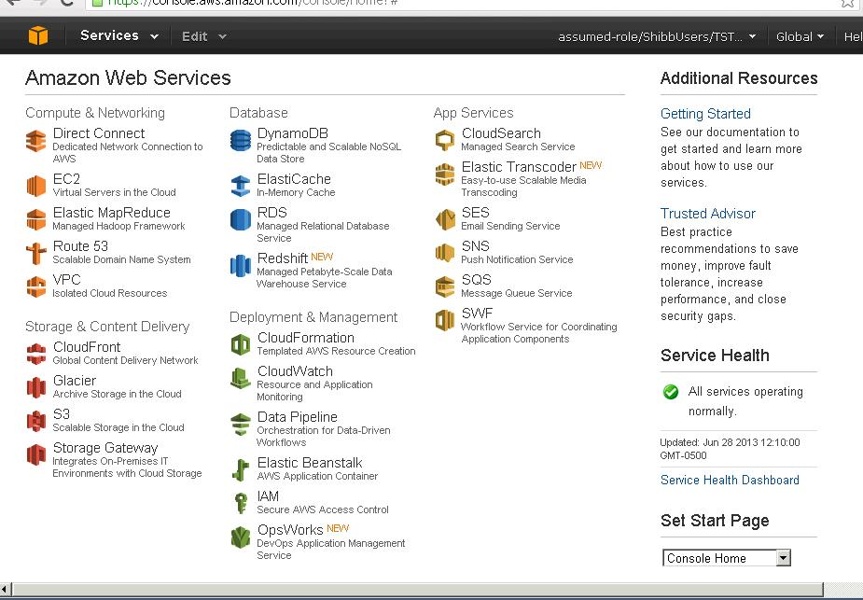Go to Storage Gateway service
Image resolution: width=863 pixels, height=600 pixels.
105,448
